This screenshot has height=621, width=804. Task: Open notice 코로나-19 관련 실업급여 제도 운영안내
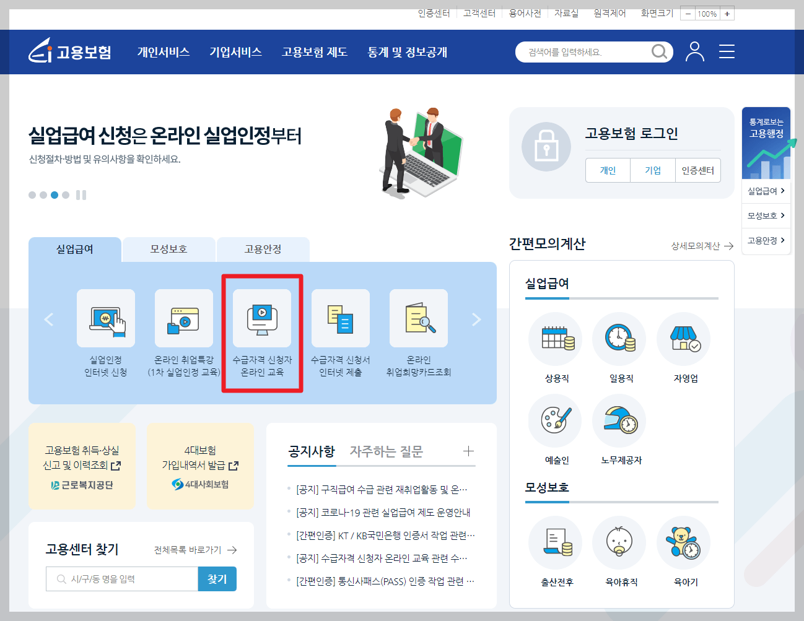(383, 512)
